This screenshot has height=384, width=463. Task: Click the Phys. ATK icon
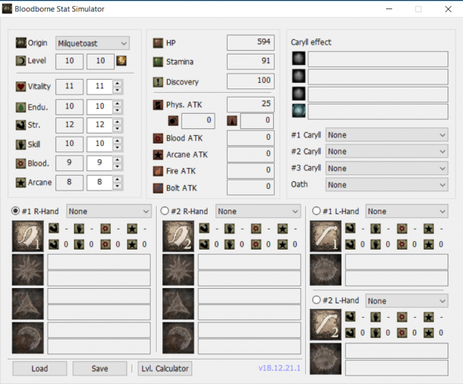(x=158, y=104)
